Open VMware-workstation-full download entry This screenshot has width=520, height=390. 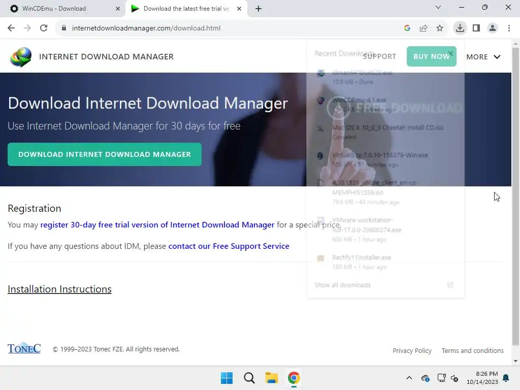385,230
